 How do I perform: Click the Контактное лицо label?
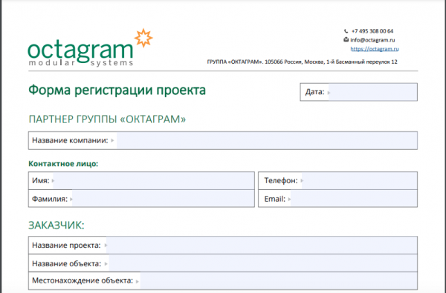coord(63,164)
